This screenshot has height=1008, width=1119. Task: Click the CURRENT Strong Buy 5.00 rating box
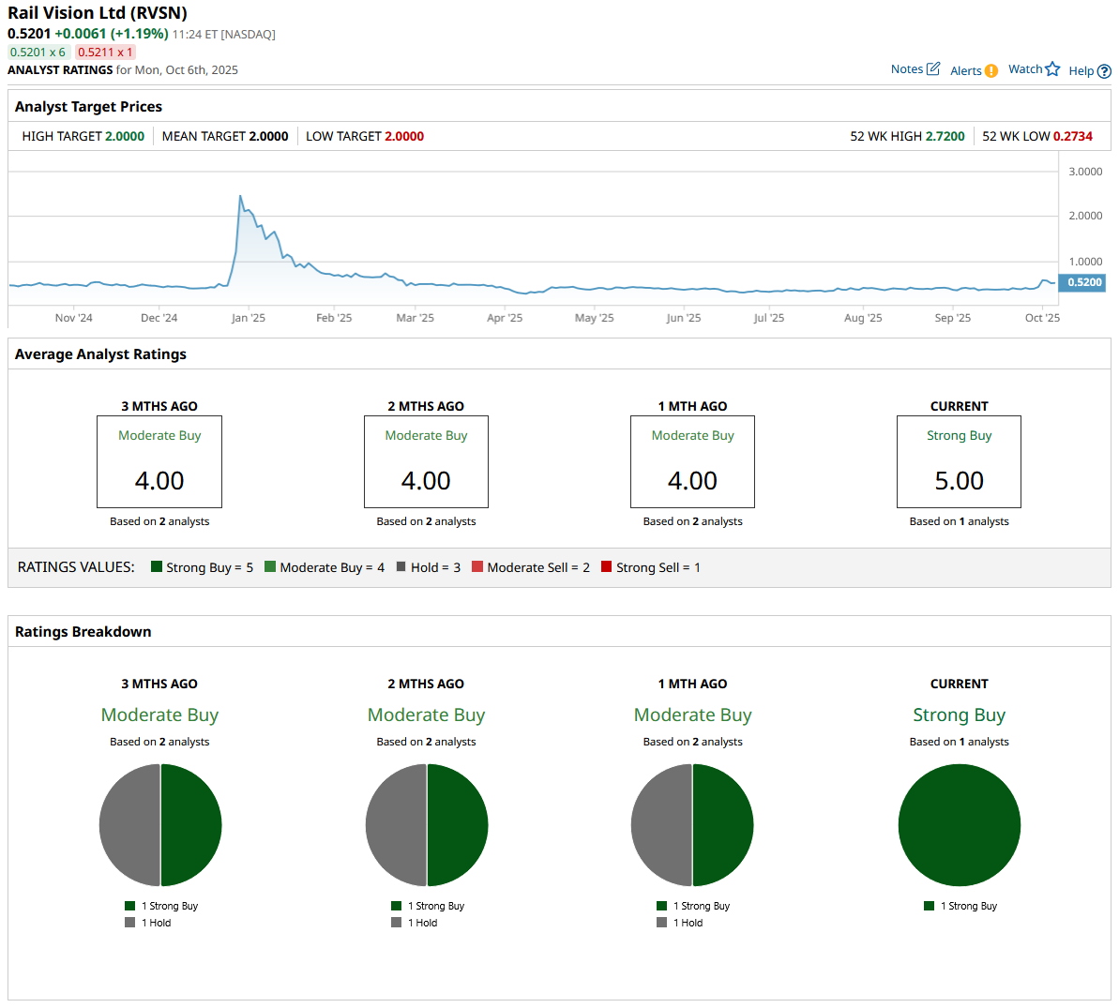(x=959, y=462)
